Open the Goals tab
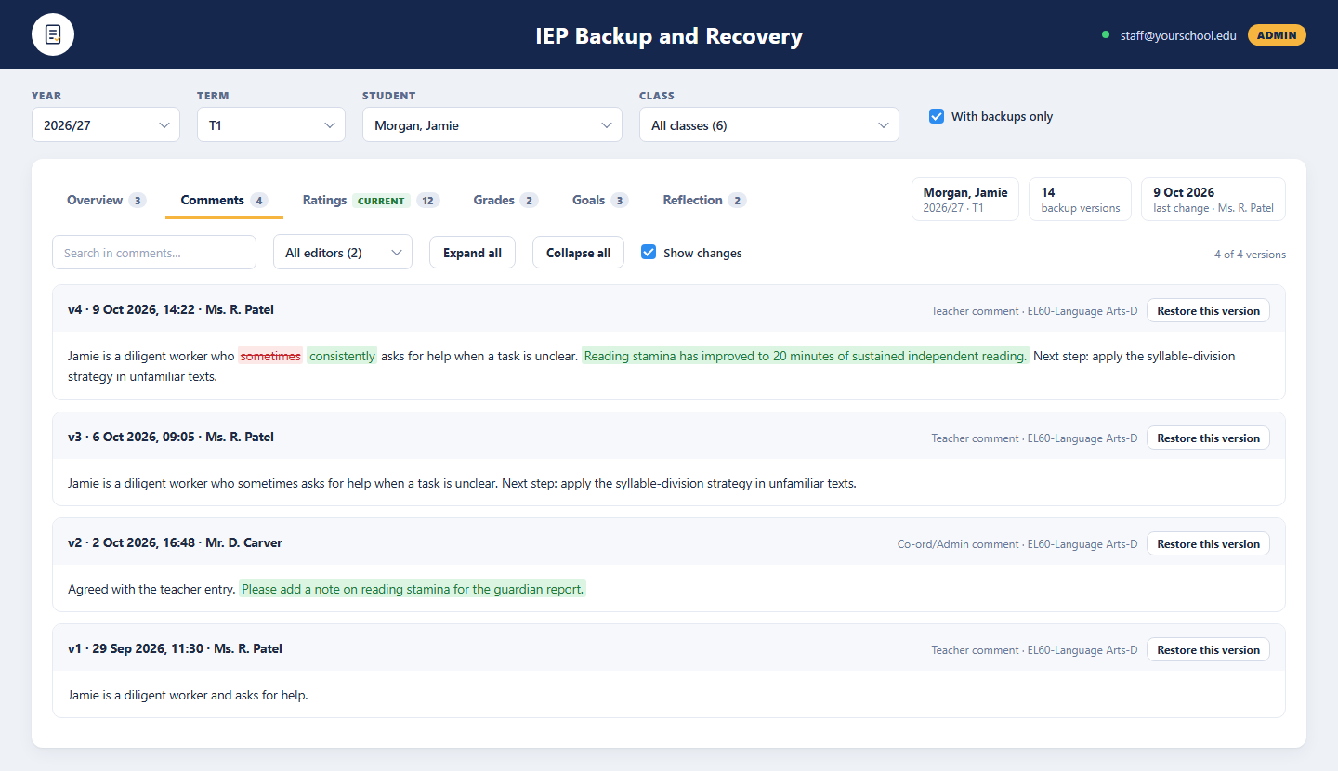 (600, 200)
